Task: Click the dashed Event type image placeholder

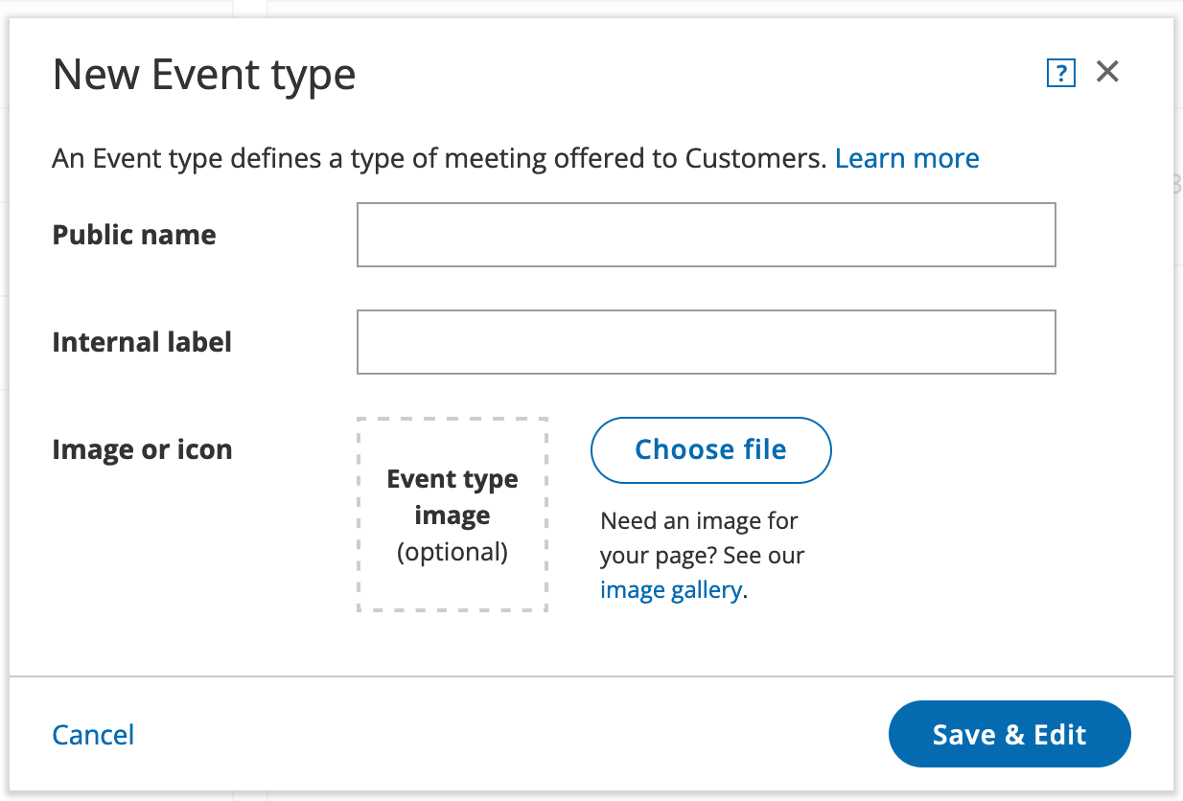Action: pyautogui.click(x=452, y=514)
